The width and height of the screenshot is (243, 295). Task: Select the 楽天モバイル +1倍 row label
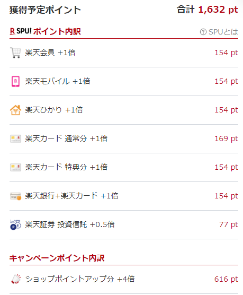click(x=58, y=81)
